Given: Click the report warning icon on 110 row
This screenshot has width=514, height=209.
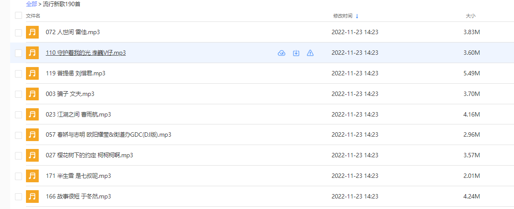Looking at the screenshot, I should click(x=310, y=53).
